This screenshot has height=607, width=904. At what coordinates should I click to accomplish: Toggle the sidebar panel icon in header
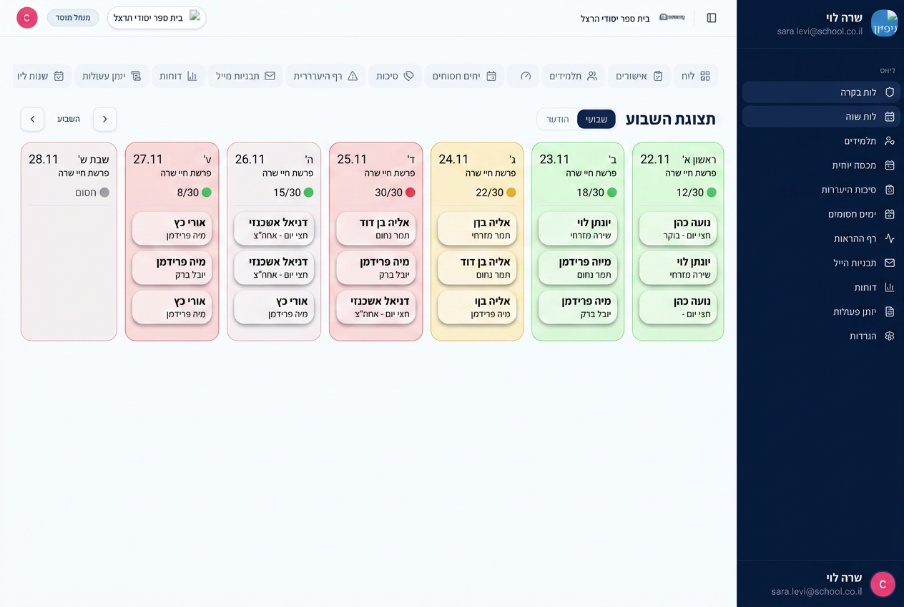[712, 18]
